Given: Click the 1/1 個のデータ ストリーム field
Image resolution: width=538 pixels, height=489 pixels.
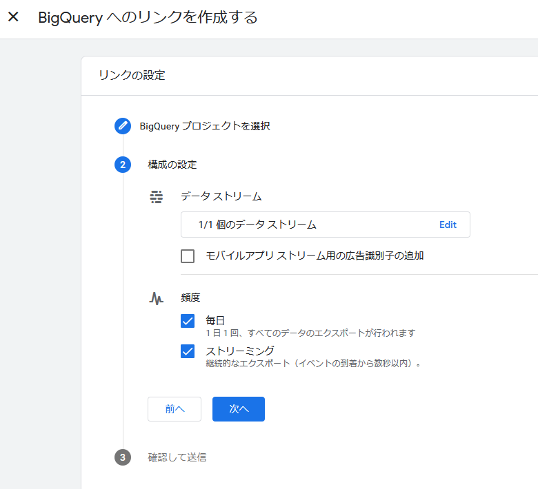Looking at the screenshot, I should (326, 225).
